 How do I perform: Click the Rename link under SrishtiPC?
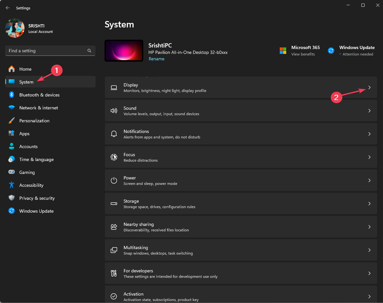(156, 59)
